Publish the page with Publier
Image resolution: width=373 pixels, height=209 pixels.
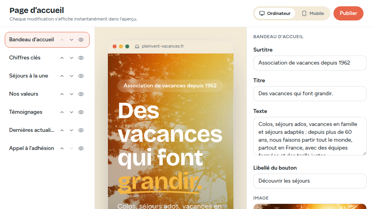[348, 13]
